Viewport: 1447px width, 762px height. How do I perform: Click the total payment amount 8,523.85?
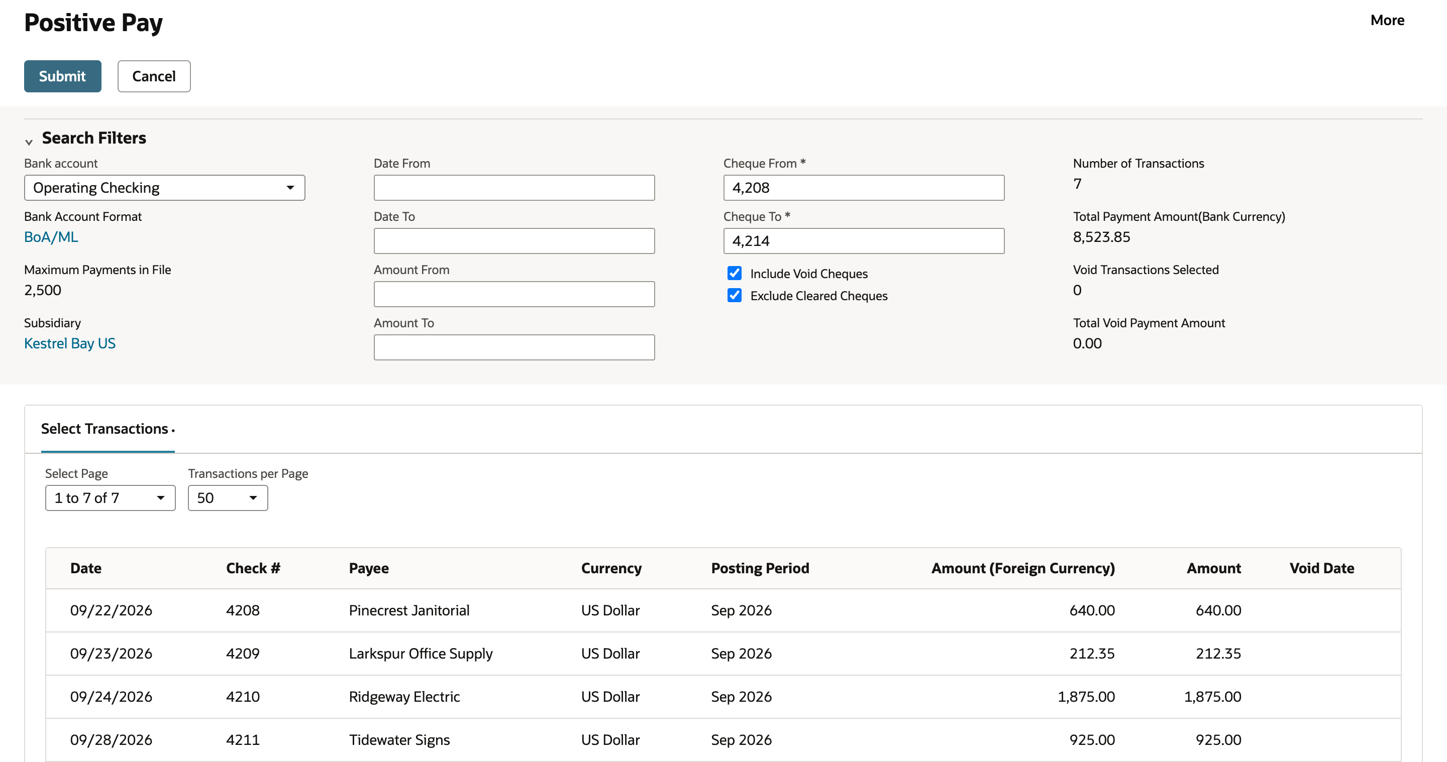click(x=1101, y=237)
